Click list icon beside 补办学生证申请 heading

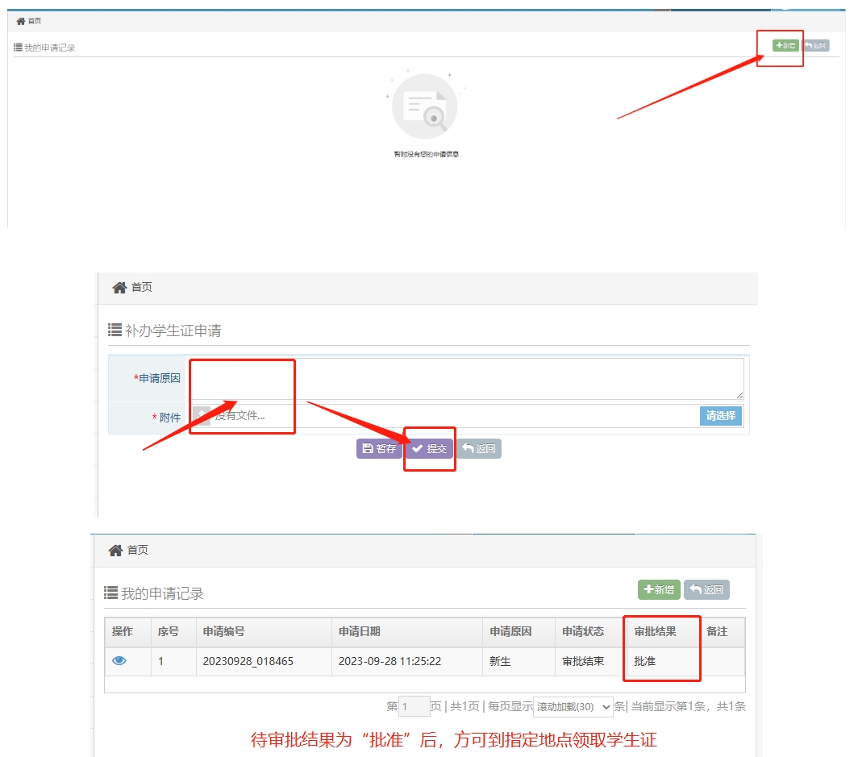115,330
